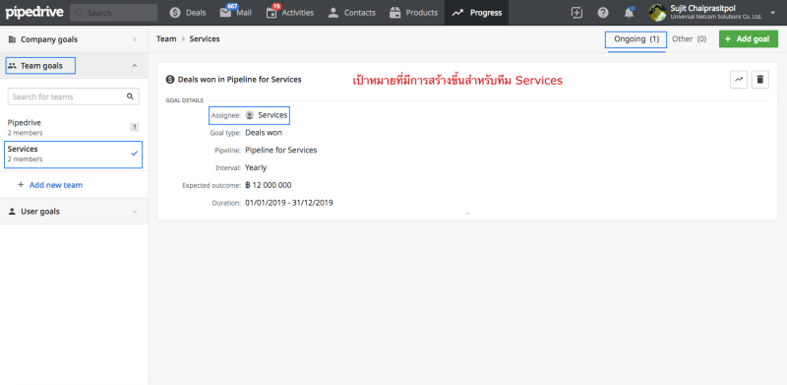
Task: Click the duration 01/01/2019 - 31/12/2019
Action: (x=289, y=203)
